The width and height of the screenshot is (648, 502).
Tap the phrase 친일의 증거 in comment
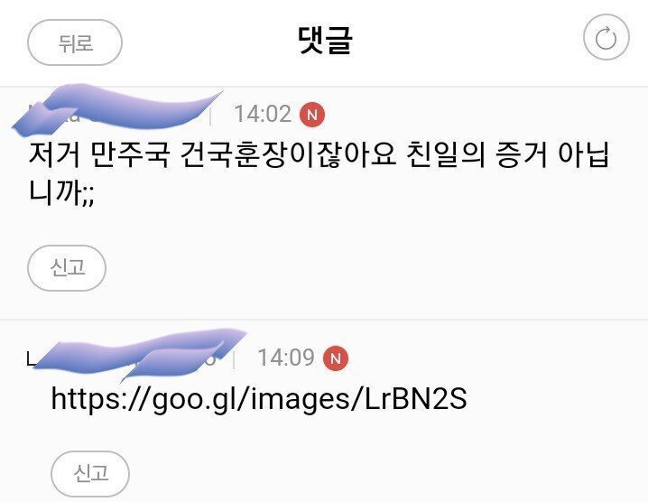(x=477, y=154)
